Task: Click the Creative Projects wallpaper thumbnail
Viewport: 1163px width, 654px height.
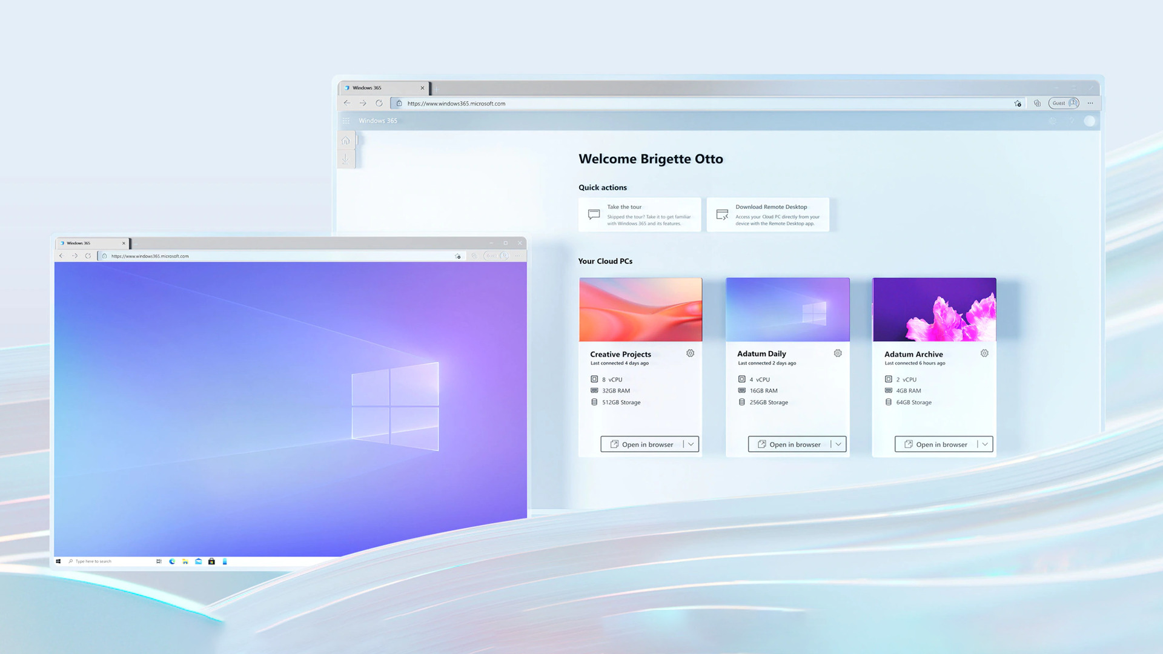Action: click(x=640, y=309)
